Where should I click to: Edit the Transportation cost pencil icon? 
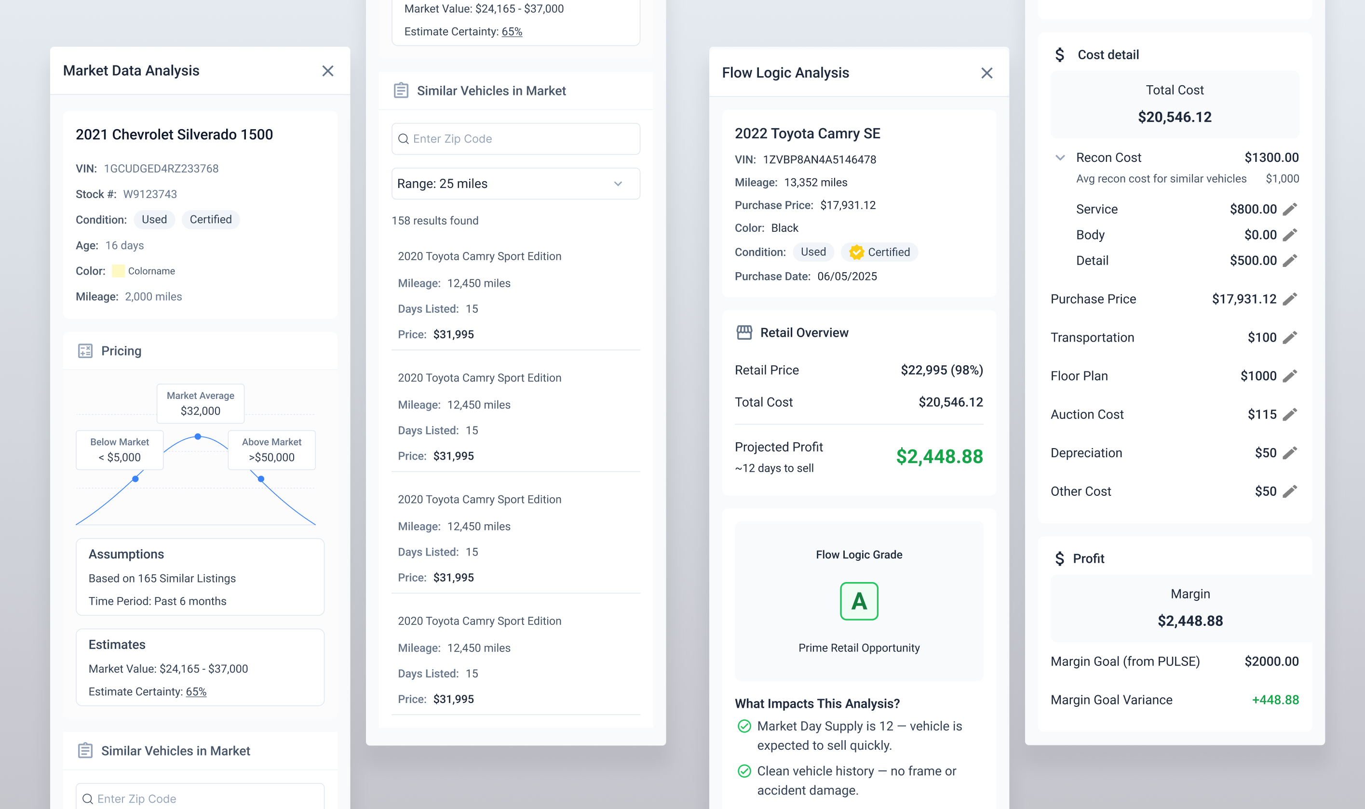pos(1289,337)
